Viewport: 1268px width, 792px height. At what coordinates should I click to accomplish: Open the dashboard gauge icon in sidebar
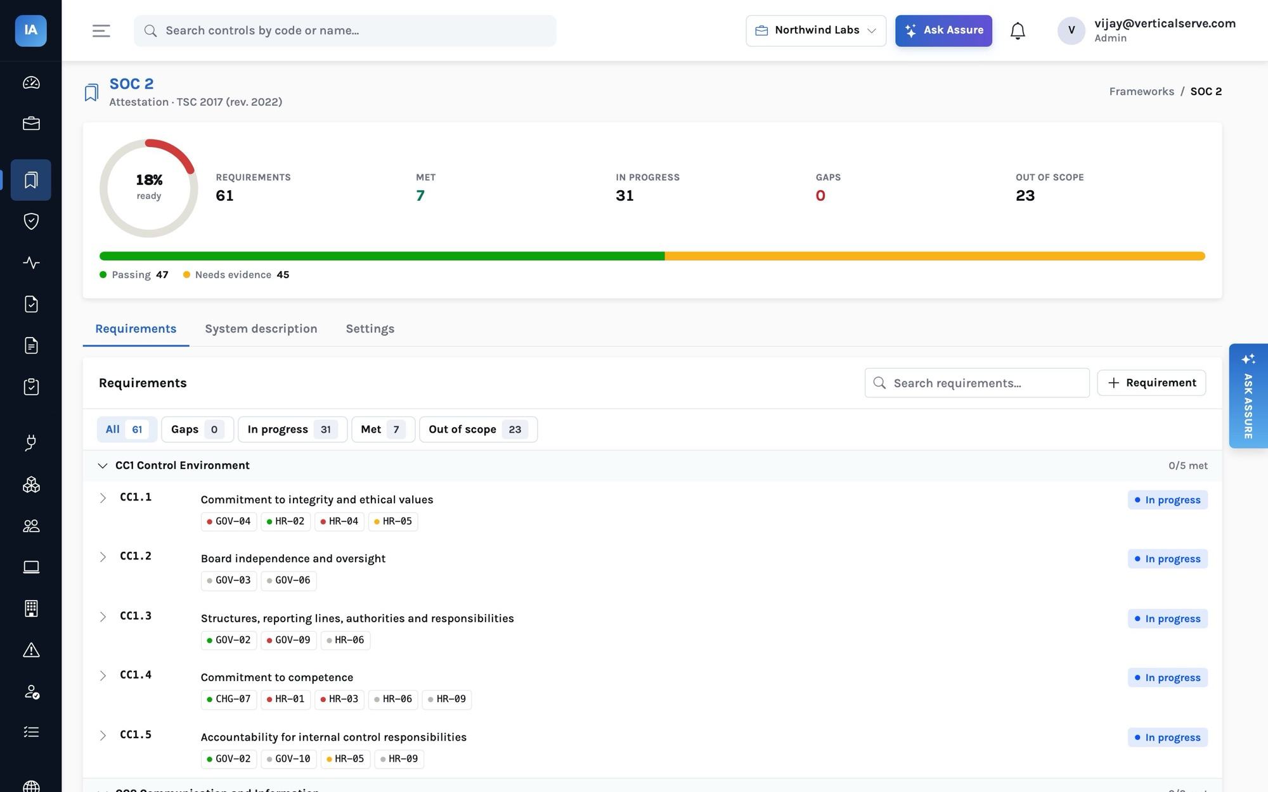[31, 82]
